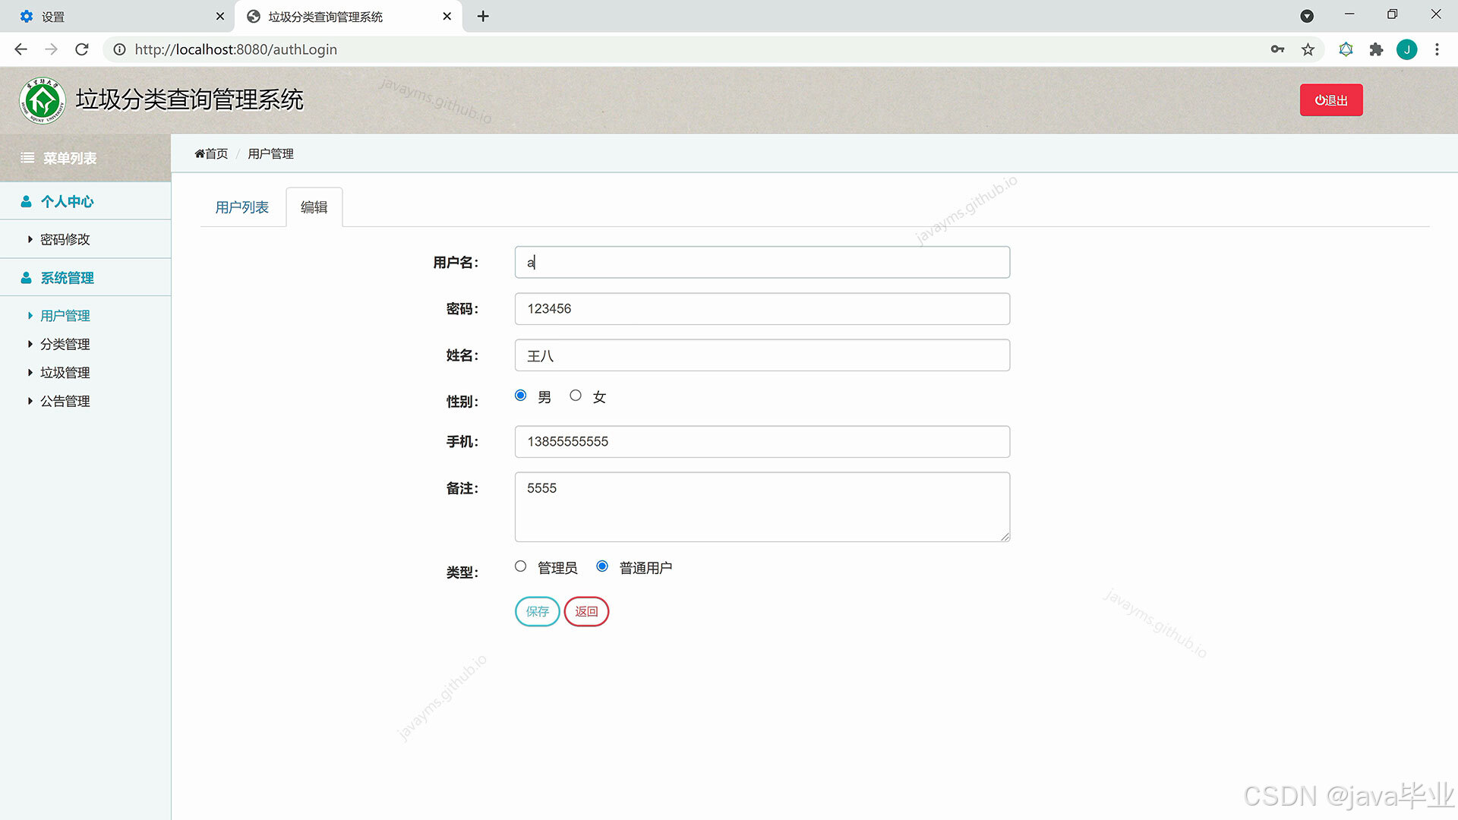Open 用户管理 in sidebar

(x=65, y=315)
